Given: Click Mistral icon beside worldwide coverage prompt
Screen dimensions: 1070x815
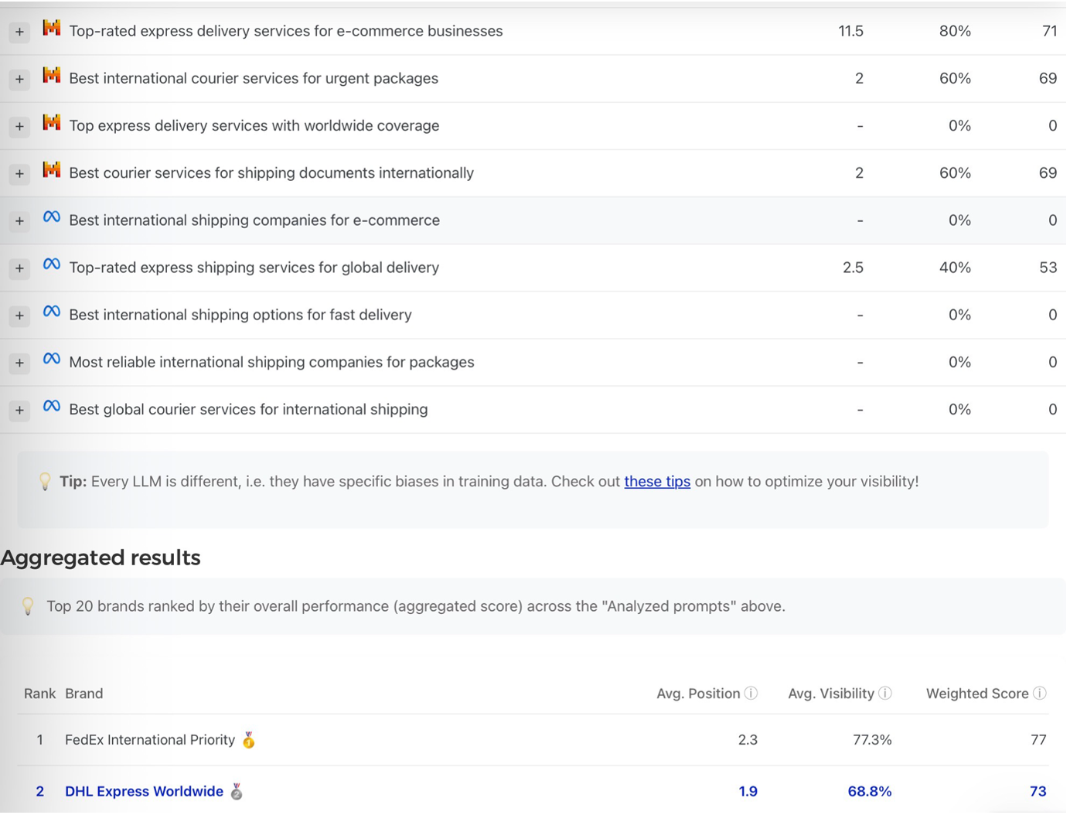Looking at the screenshot, I should click(52, 123).
